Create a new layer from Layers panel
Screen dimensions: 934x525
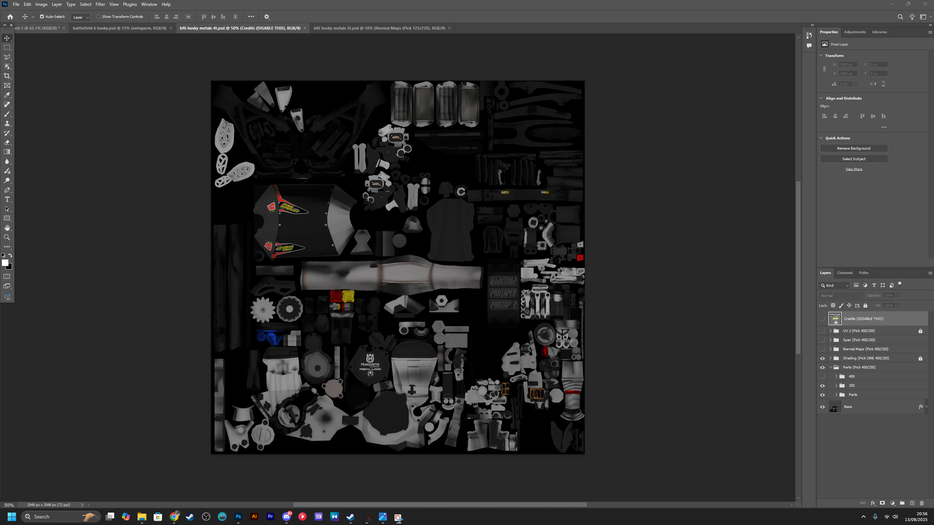pyautogui.click(x=912, y=503)
